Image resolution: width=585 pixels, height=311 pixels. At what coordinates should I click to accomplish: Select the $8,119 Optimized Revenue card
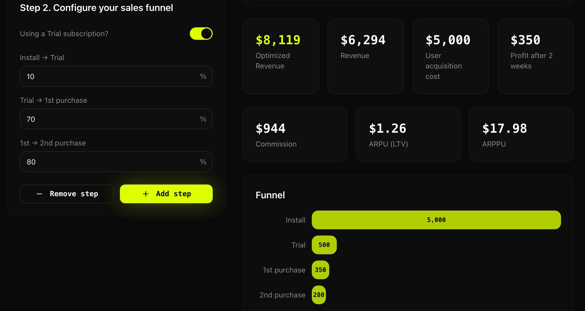coord(281,56)
